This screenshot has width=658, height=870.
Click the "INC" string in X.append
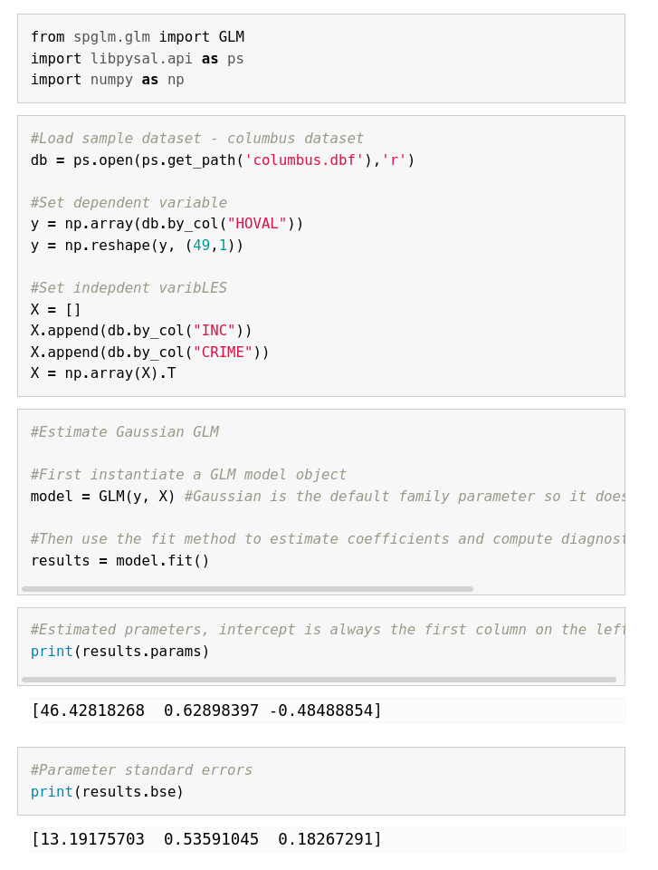214,331
